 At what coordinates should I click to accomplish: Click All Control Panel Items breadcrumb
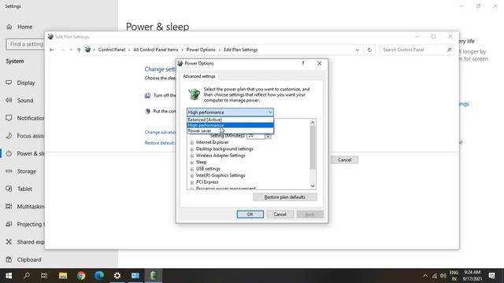tap(156, 50)
